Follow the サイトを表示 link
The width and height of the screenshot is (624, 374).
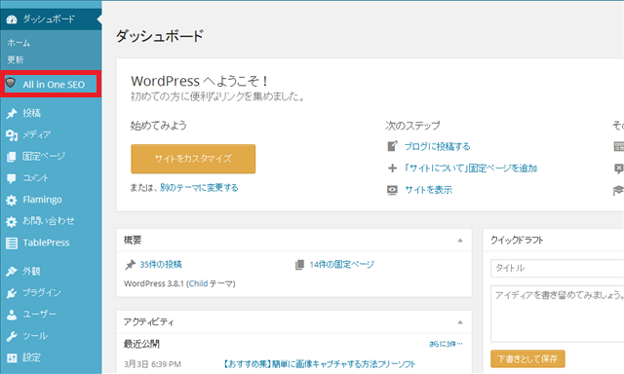tap(429, 190)
